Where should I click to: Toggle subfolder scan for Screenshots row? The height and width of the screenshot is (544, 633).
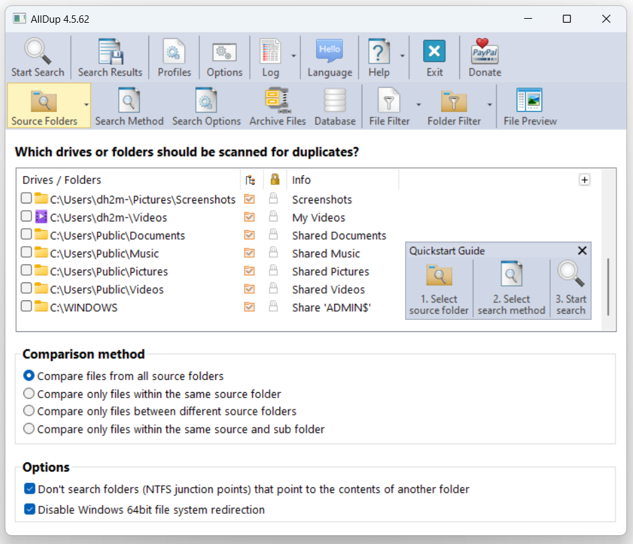(x=249, y=199)
